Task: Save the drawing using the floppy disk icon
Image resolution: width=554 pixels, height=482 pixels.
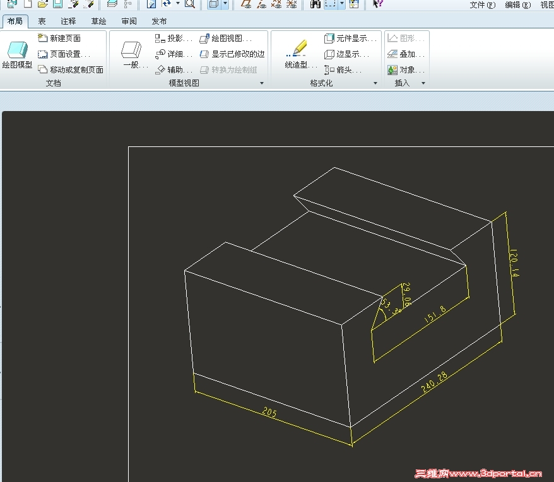Action: coord(57,4)
